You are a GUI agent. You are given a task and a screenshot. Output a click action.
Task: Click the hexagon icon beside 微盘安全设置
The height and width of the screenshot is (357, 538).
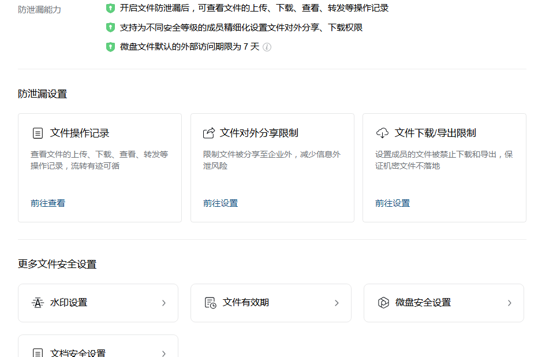pyautogui.click(x=384, y=303)
